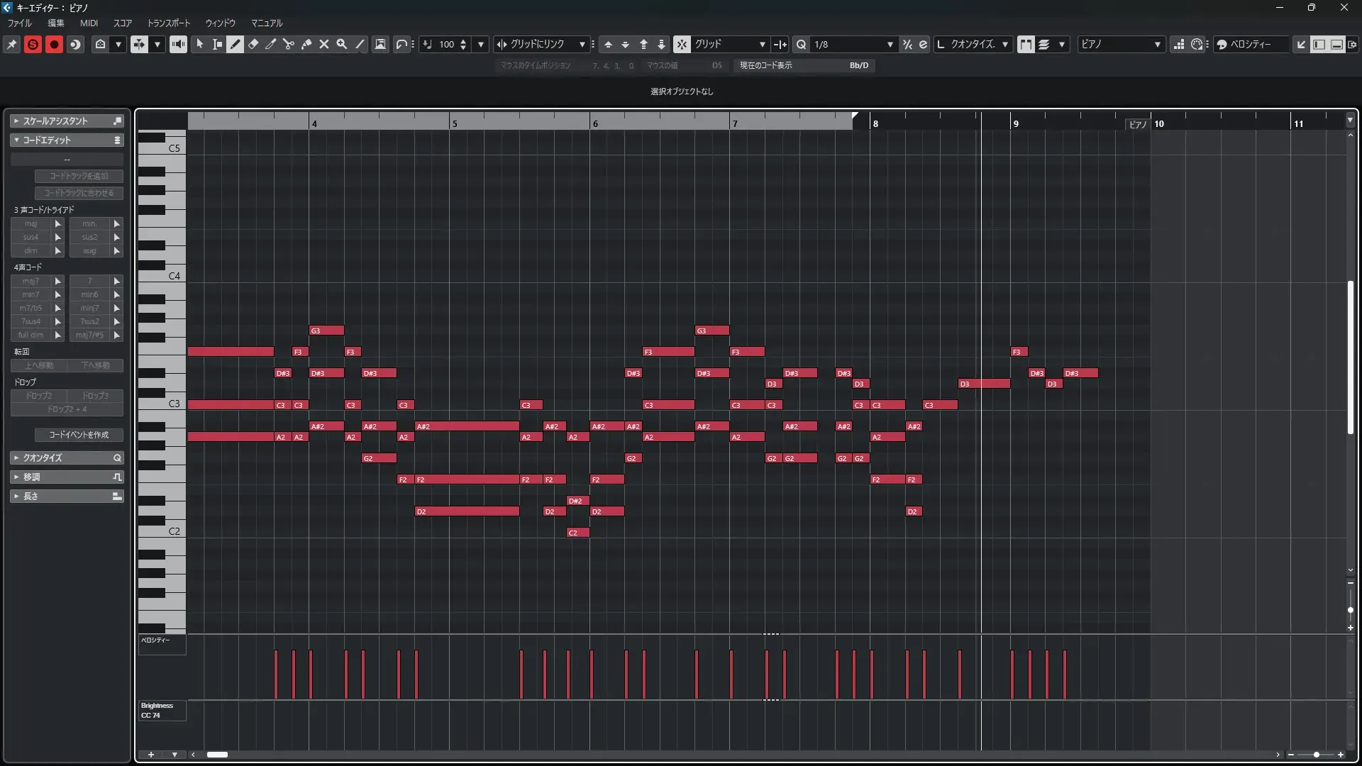Select the Object Selection arrow tool
Viewport: 1362px width, 766px height.
click(x=199, y=44)
